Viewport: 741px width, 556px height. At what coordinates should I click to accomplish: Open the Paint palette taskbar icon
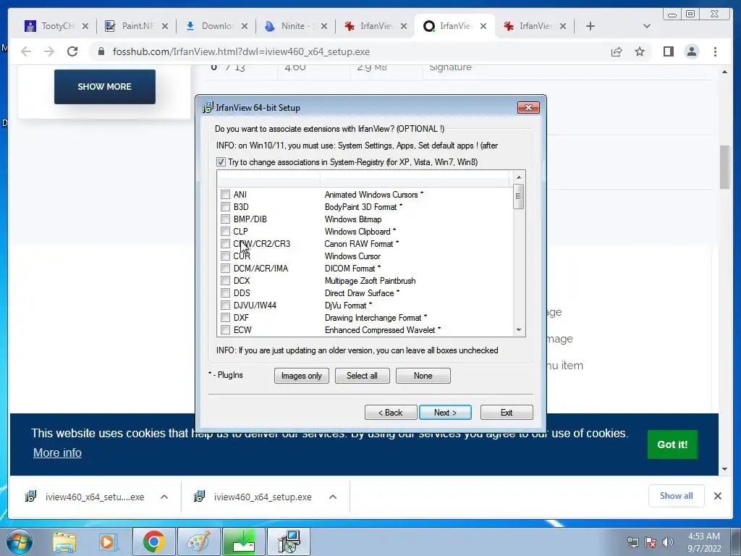tap(198, 542)
